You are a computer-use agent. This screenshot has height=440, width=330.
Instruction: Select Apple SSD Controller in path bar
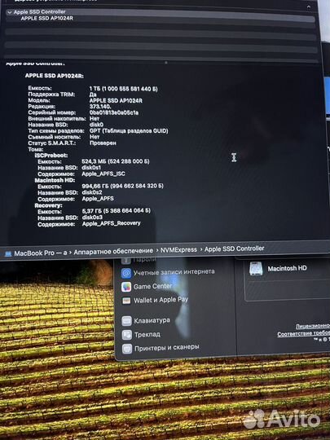click(235, 249)
